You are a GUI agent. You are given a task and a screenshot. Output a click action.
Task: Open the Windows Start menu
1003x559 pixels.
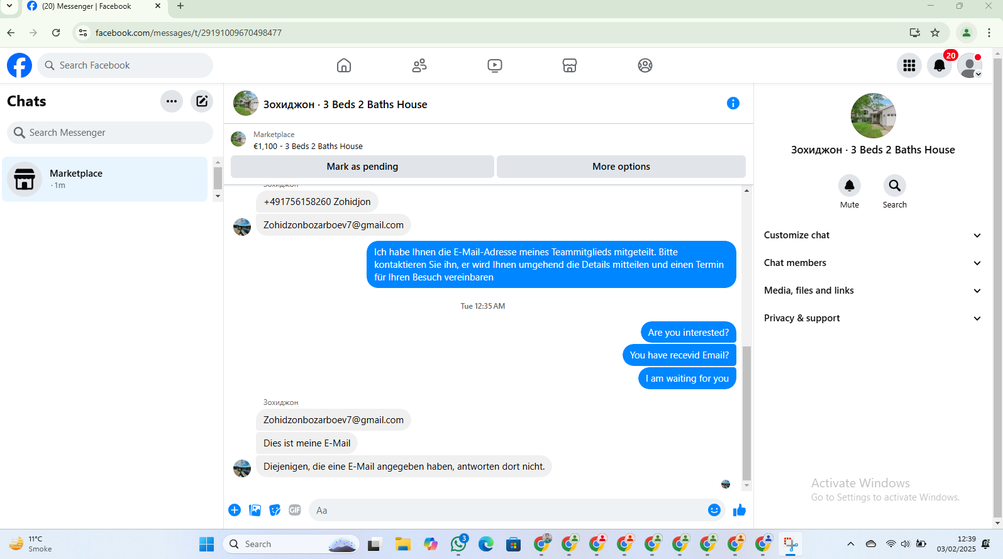coord(207,544)
